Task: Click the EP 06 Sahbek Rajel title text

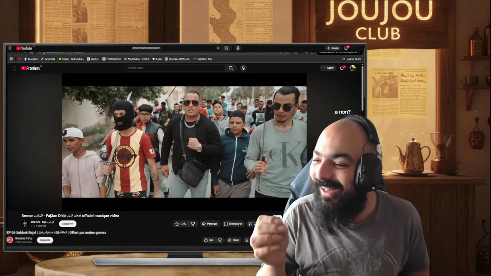Action: 56,233
